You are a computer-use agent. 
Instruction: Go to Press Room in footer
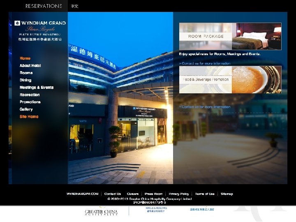pyautogui.click(x=153, y=194)
